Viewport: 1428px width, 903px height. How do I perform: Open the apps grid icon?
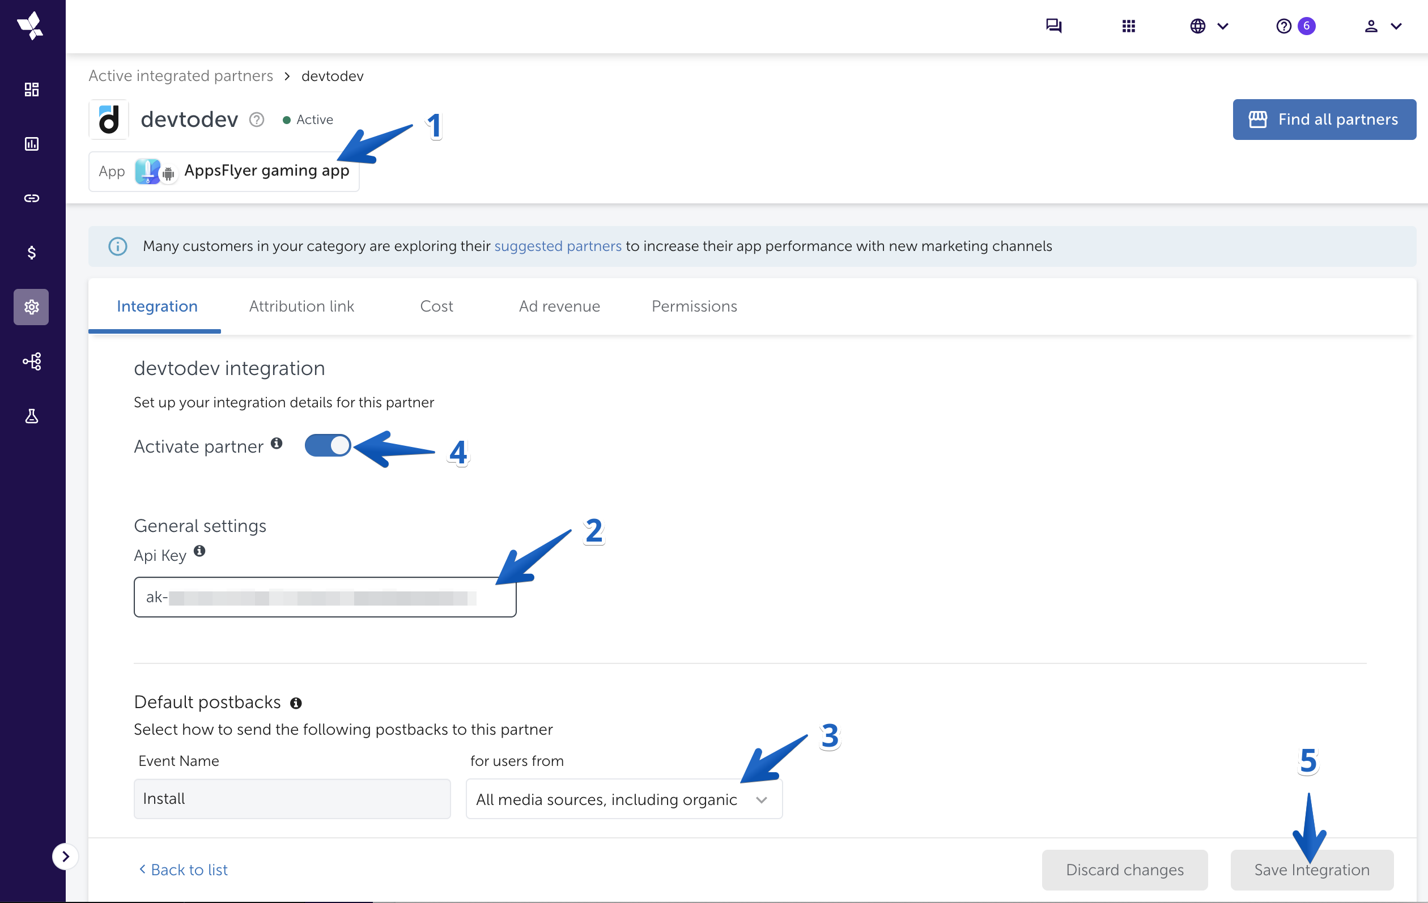pyautogui.click(x=1128, y=26)
